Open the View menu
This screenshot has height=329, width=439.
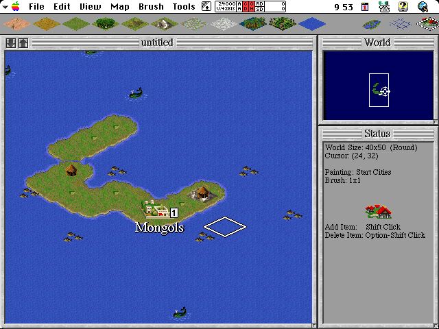(90, 6)
